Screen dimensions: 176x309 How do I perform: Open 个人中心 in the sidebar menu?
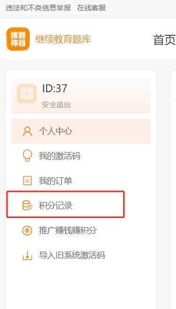tap(81, 131)
